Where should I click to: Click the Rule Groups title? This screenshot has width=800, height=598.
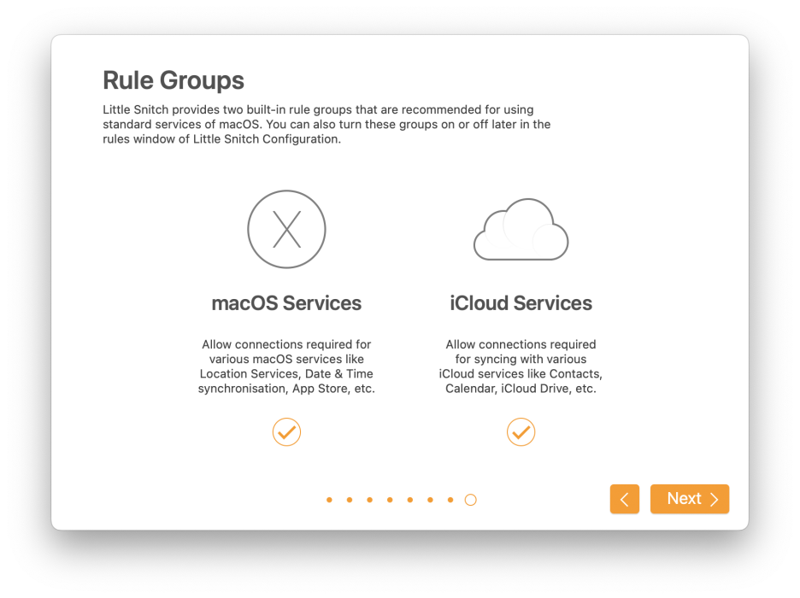[174, 80]
